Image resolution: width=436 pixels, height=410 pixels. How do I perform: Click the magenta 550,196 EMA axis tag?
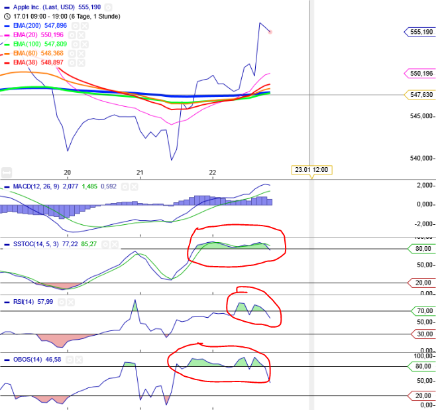tap(419, 74)
